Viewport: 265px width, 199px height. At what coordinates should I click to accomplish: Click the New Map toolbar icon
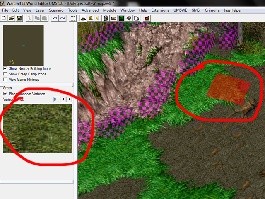pos(4,18)
